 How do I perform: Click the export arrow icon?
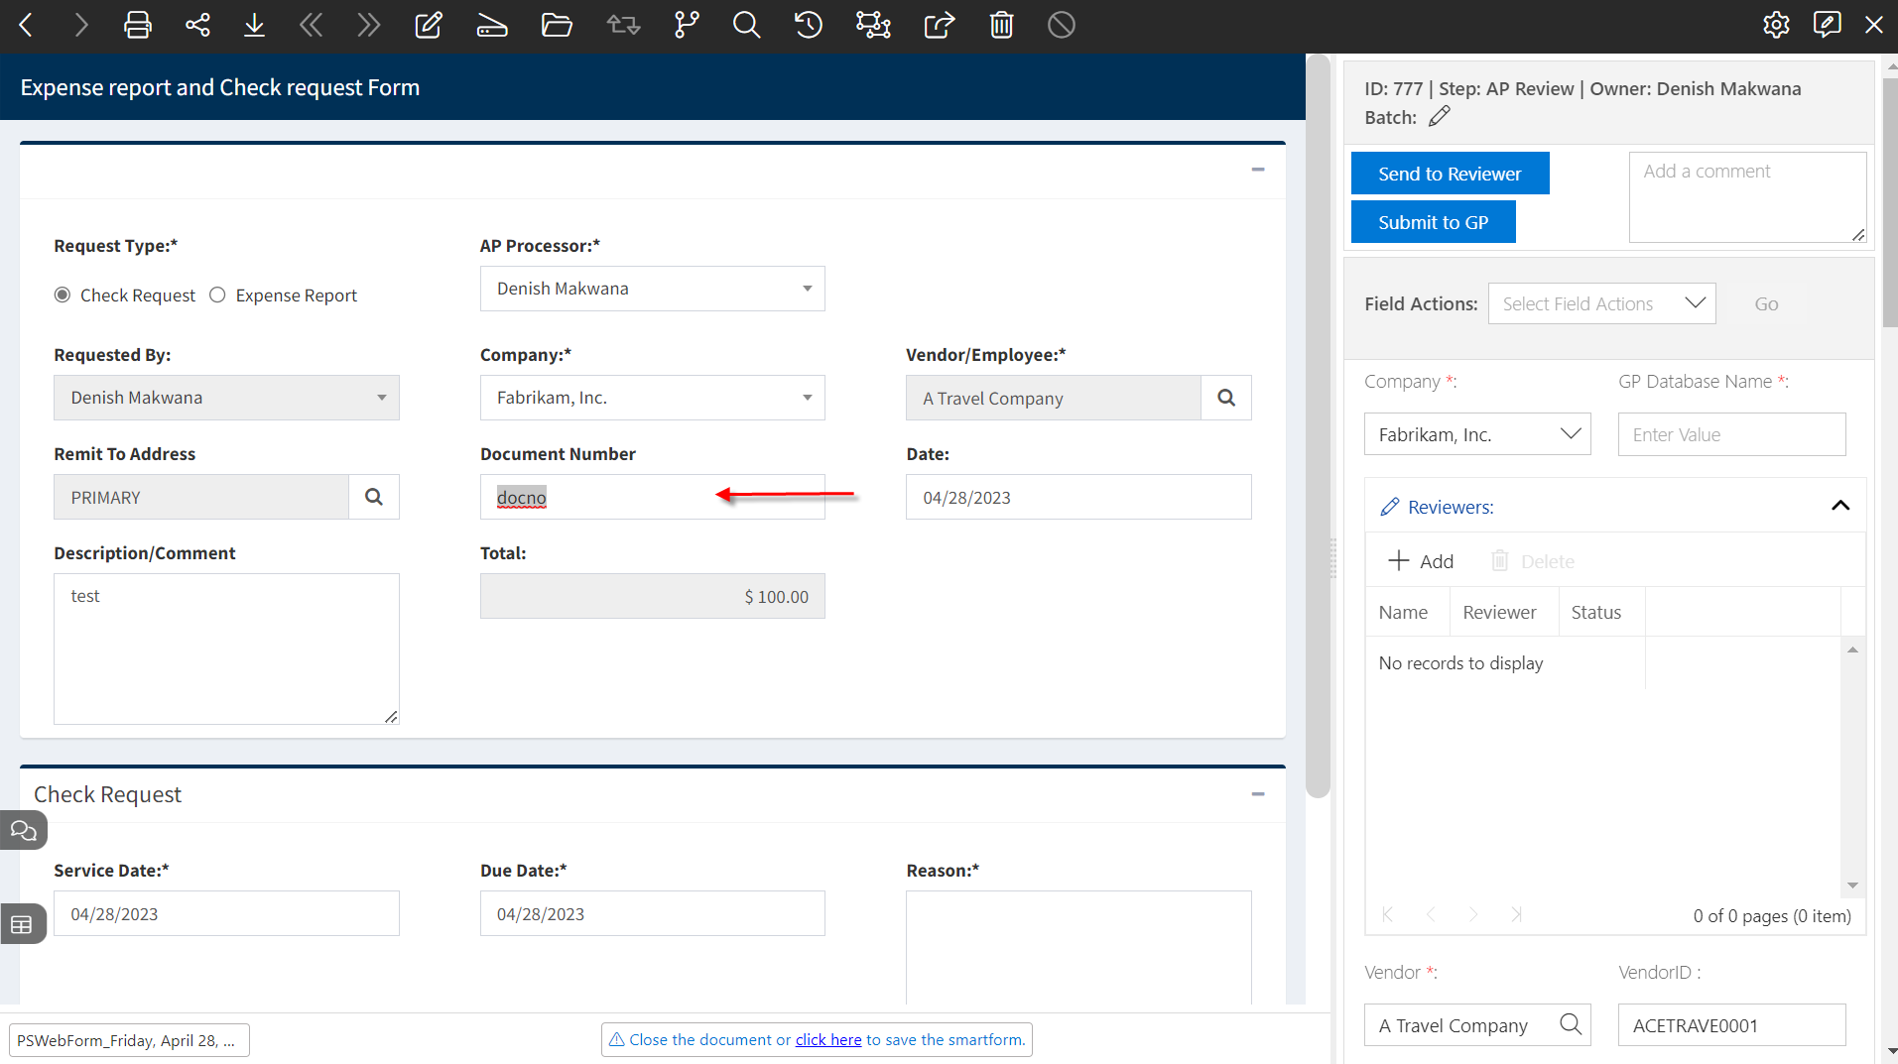[939, 25]
